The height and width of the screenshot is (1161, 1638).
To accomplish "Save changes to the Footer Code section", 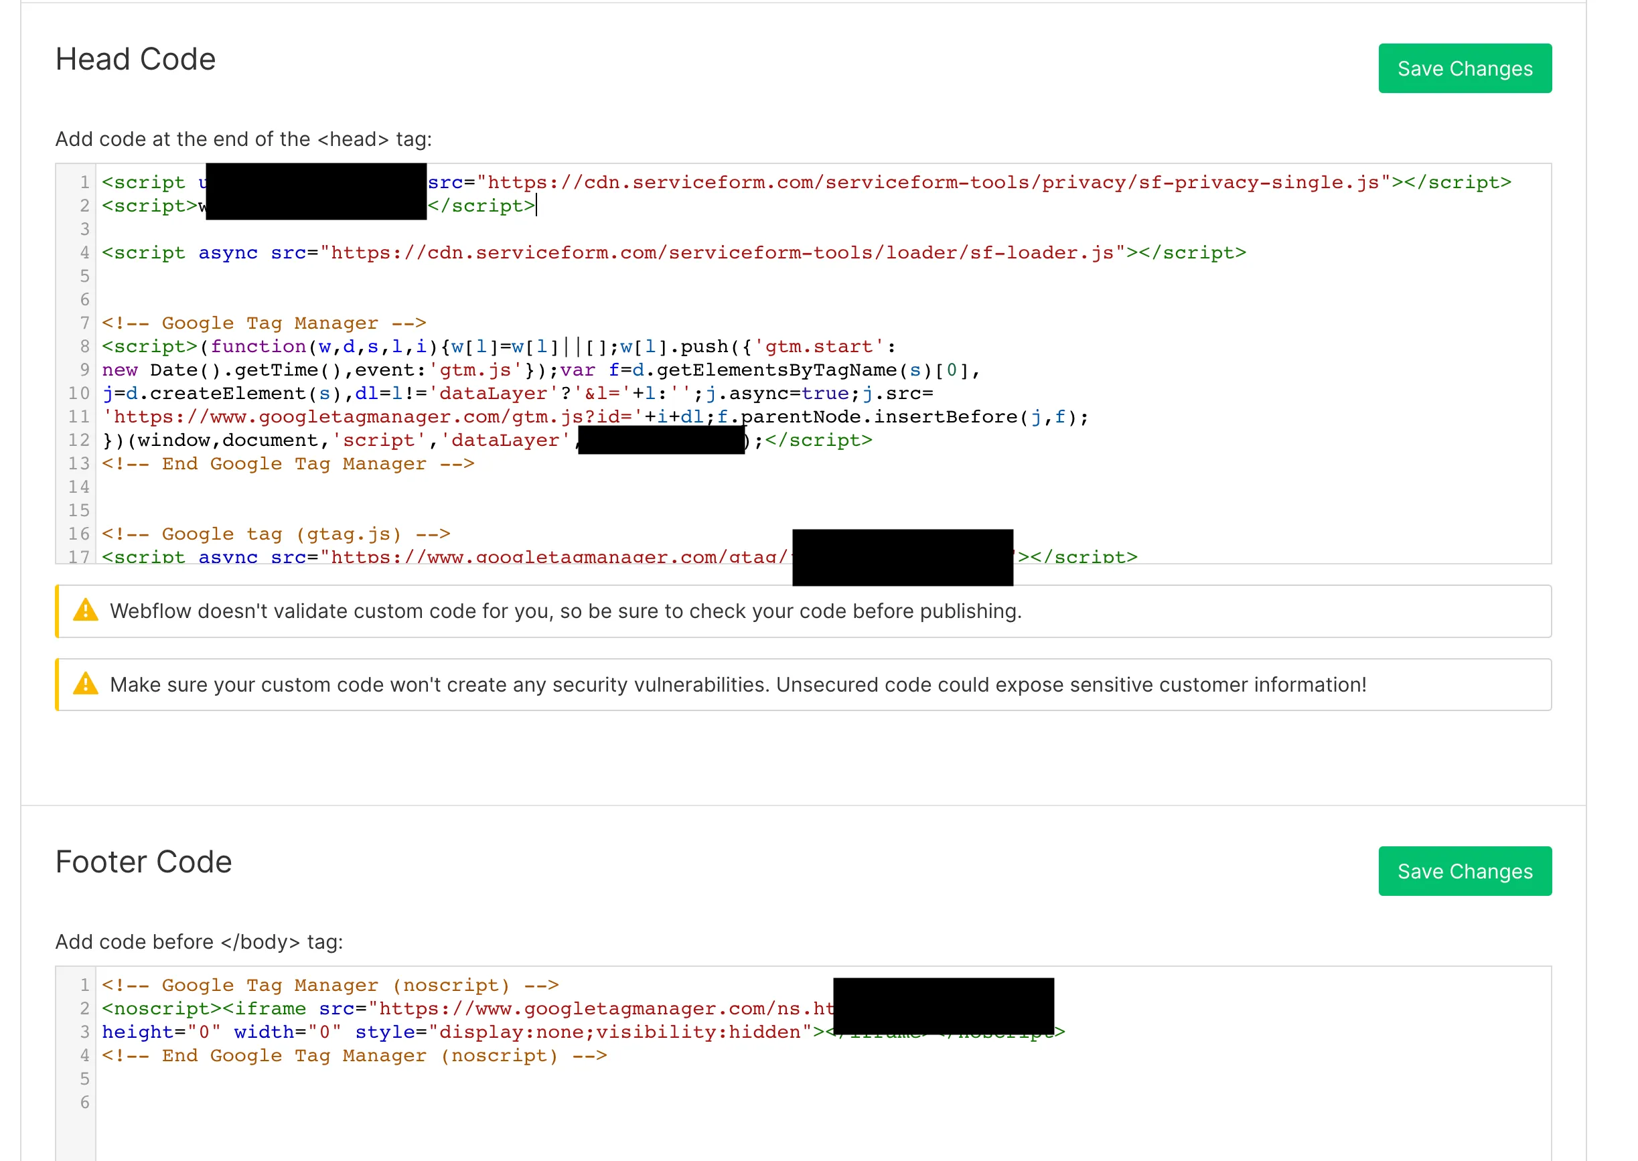I will coord(1465,870).
